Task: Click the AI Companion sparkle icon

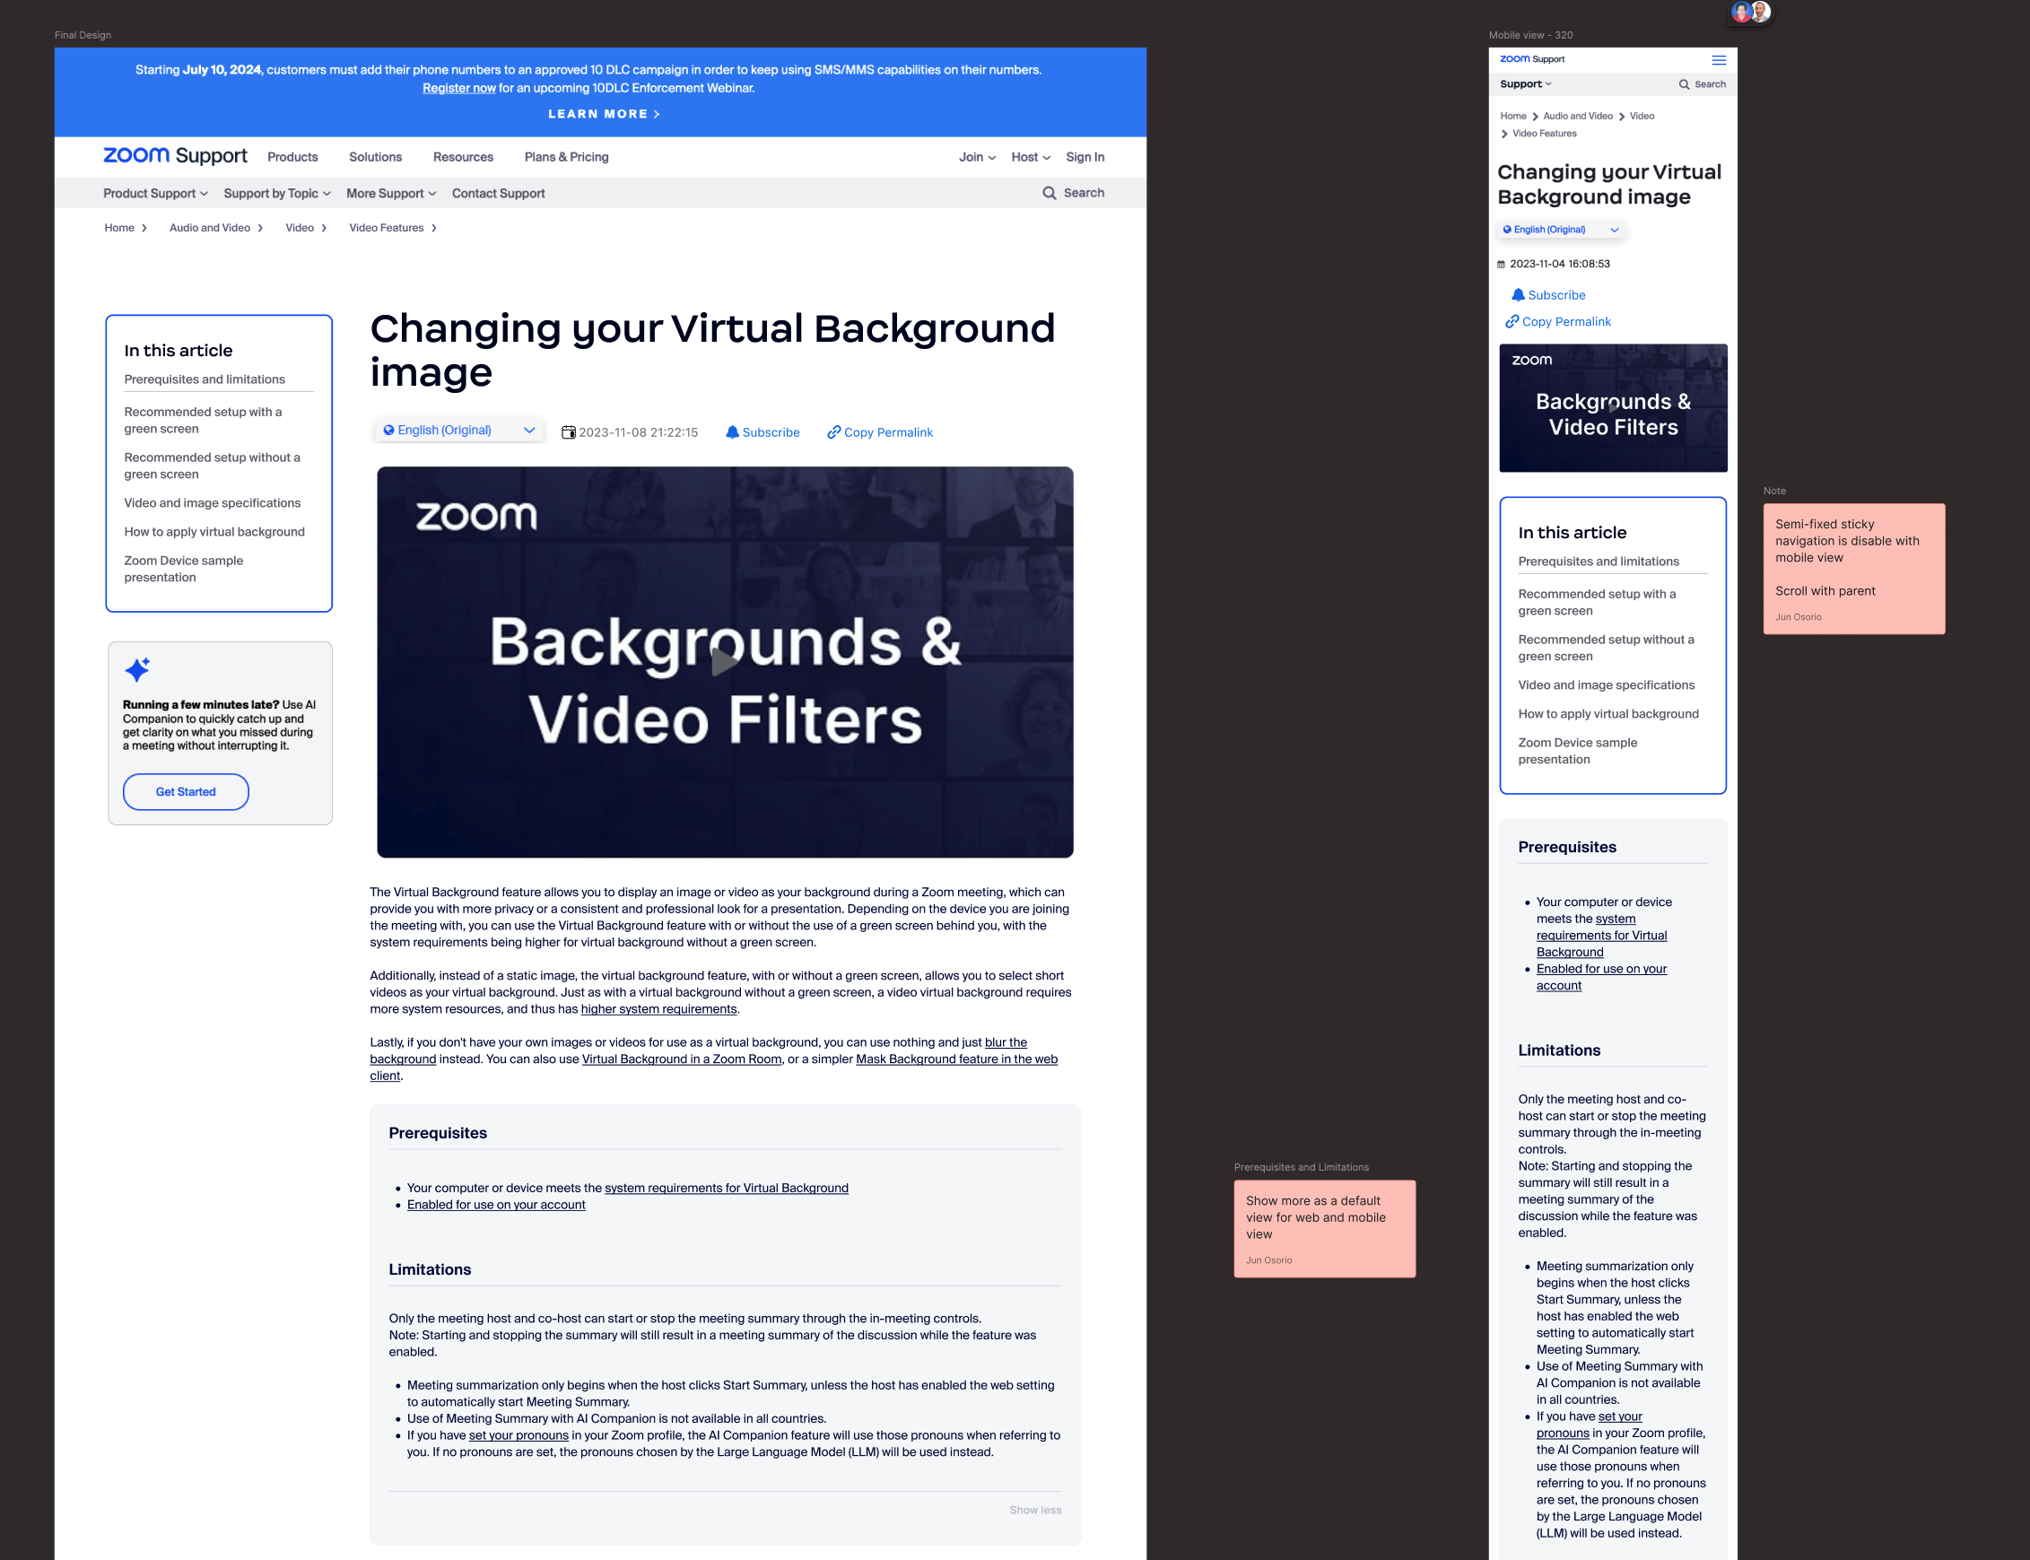Action: coord(137,668)
